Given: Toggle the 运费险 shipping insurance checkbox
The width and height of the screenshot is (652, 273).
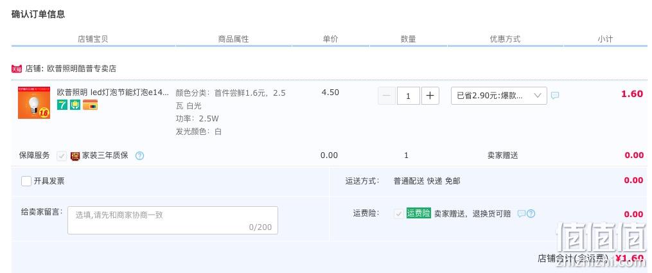Looking at the screenshot, I should (x=398, y=213).
